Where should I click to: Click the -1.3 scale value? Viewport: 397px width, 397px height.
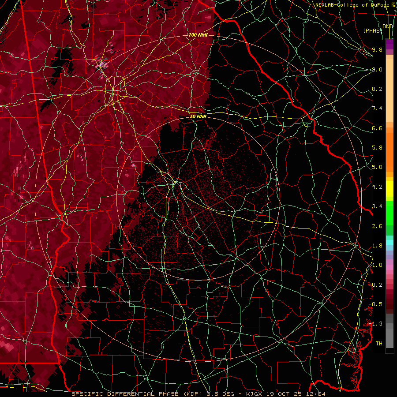tap(375, 324)
